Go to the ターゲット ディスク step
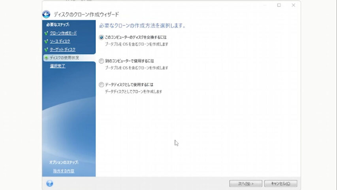The image size is (337, 190). [x=62, y=50]
